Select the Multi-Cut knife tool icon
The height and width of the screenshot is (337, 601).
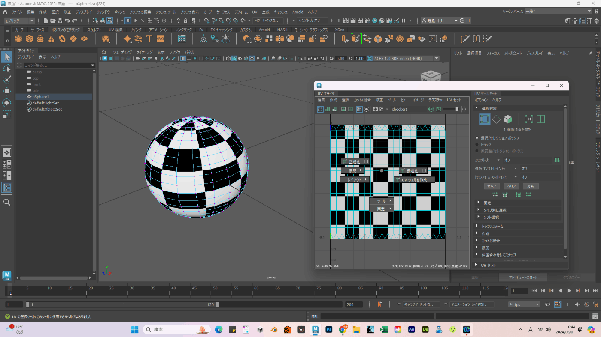coord(465,39)
